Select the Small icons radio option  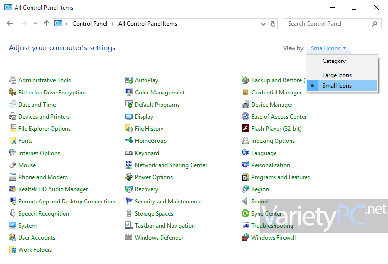tap(342, 86)
